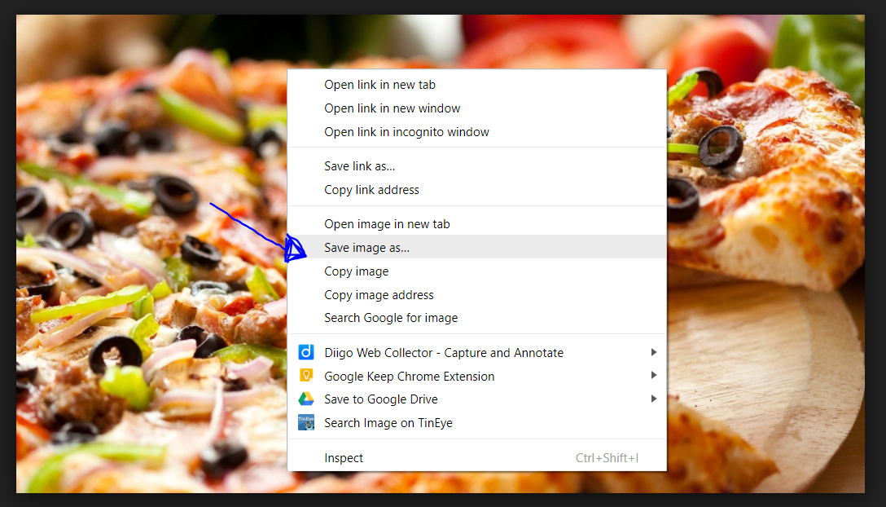This screenshot has width=886, height=507.
Task: Select "Copy link address"
Action: pyautogui.click(x=477, y=190)
